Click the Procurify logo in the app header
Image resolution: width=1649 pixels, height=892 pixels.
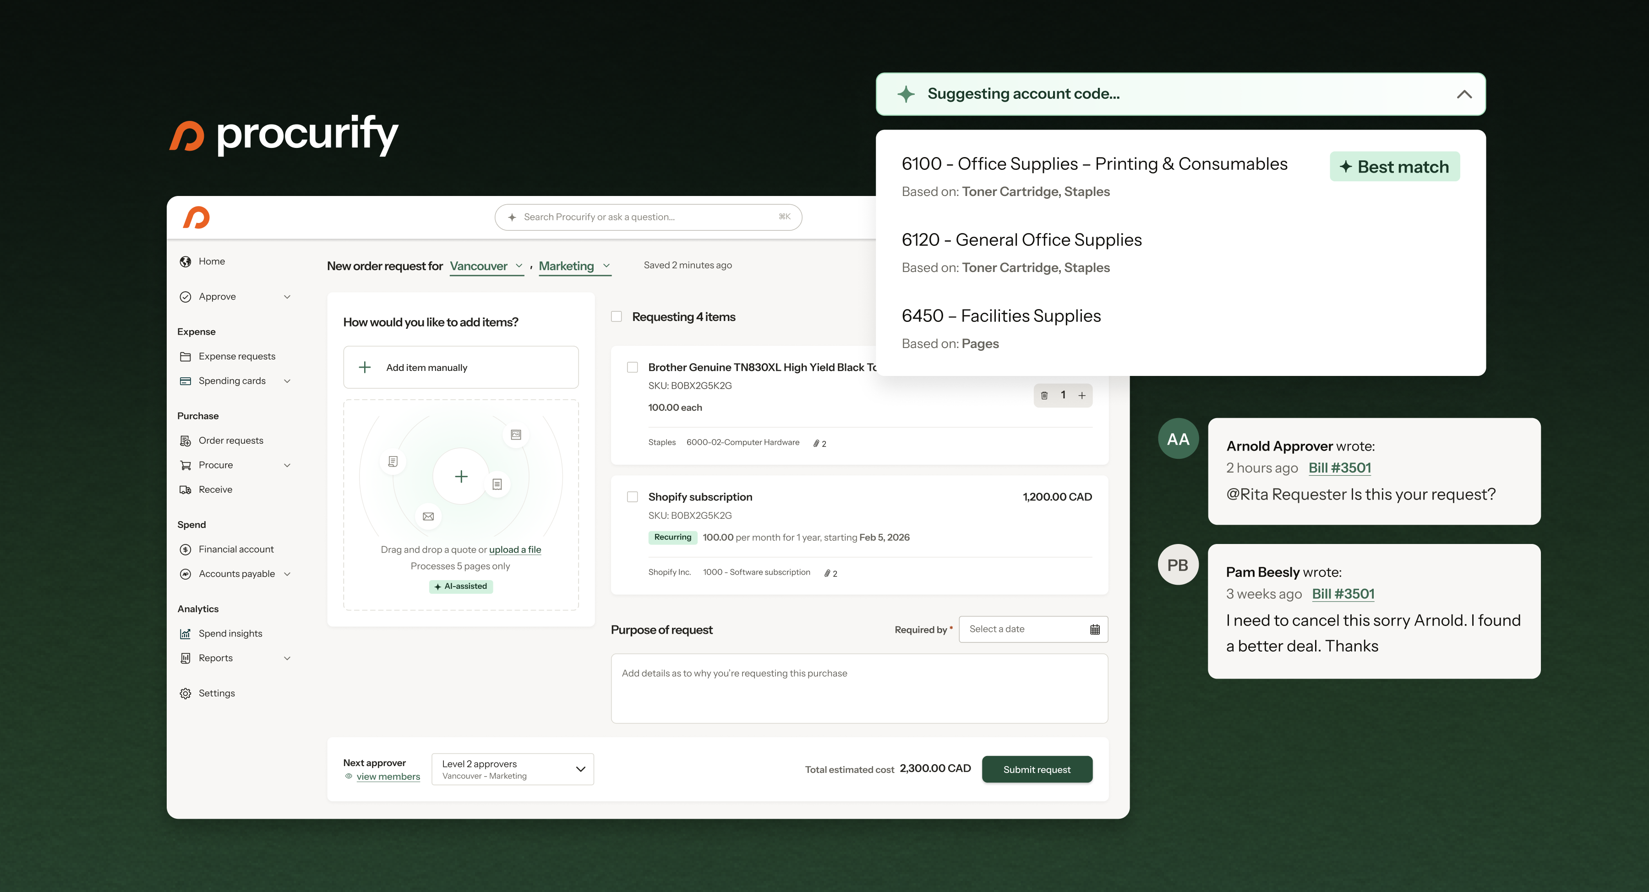[x=197, y=218]
